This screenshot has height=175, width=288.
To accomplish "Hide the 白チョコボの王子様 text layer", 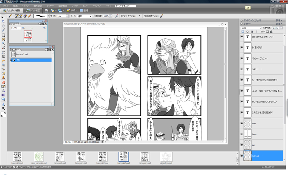I will (x=242, y=37).
